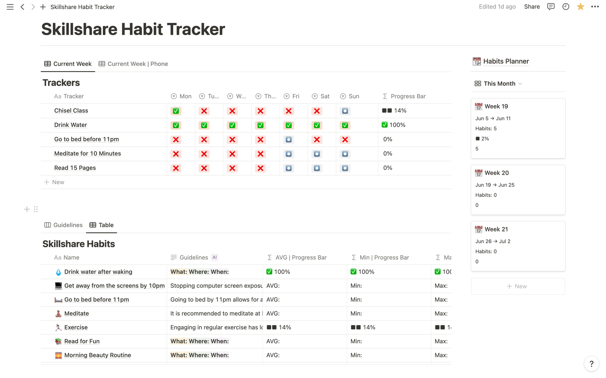Toggle Chisel Class Tuesday status
The height and width of the screenshot is (378, 606).
(x=204, y=111)
